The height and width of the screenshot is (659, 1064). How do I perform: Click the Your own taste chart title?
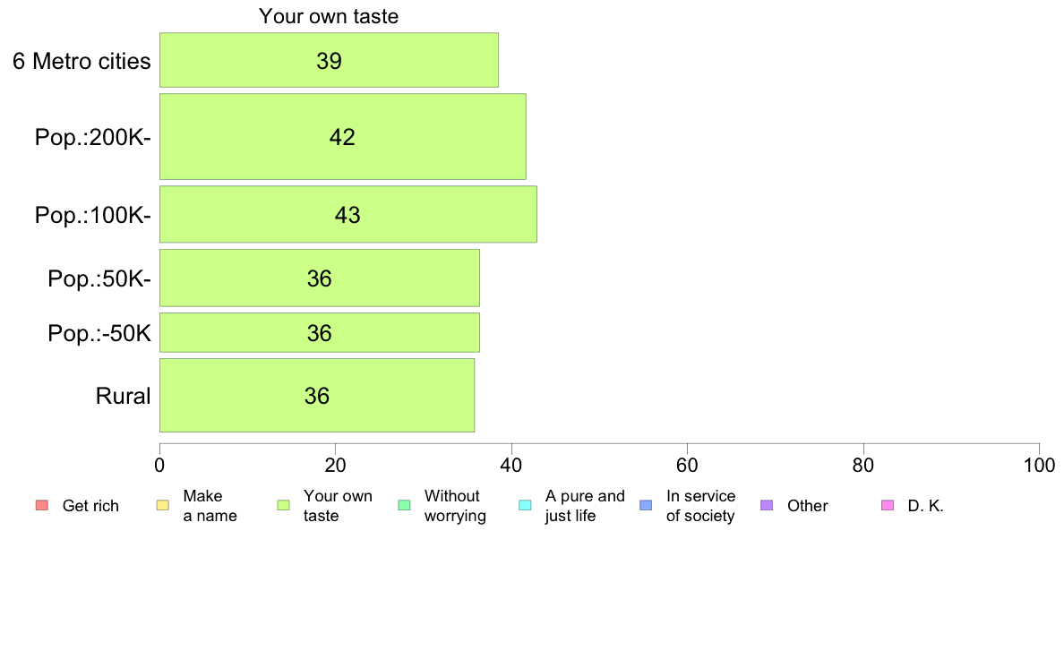[329, 16]
